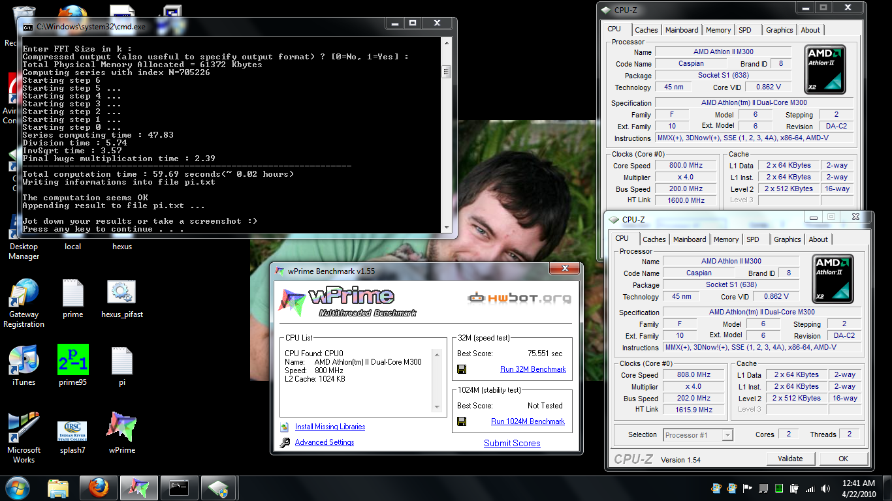
Task: Click HT Link 1615.9 MHz value
Action: pos(694,410)
